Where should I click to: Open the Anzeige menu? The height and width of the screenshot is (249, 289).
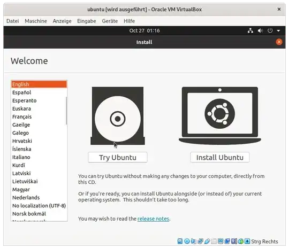pos(62,21)
